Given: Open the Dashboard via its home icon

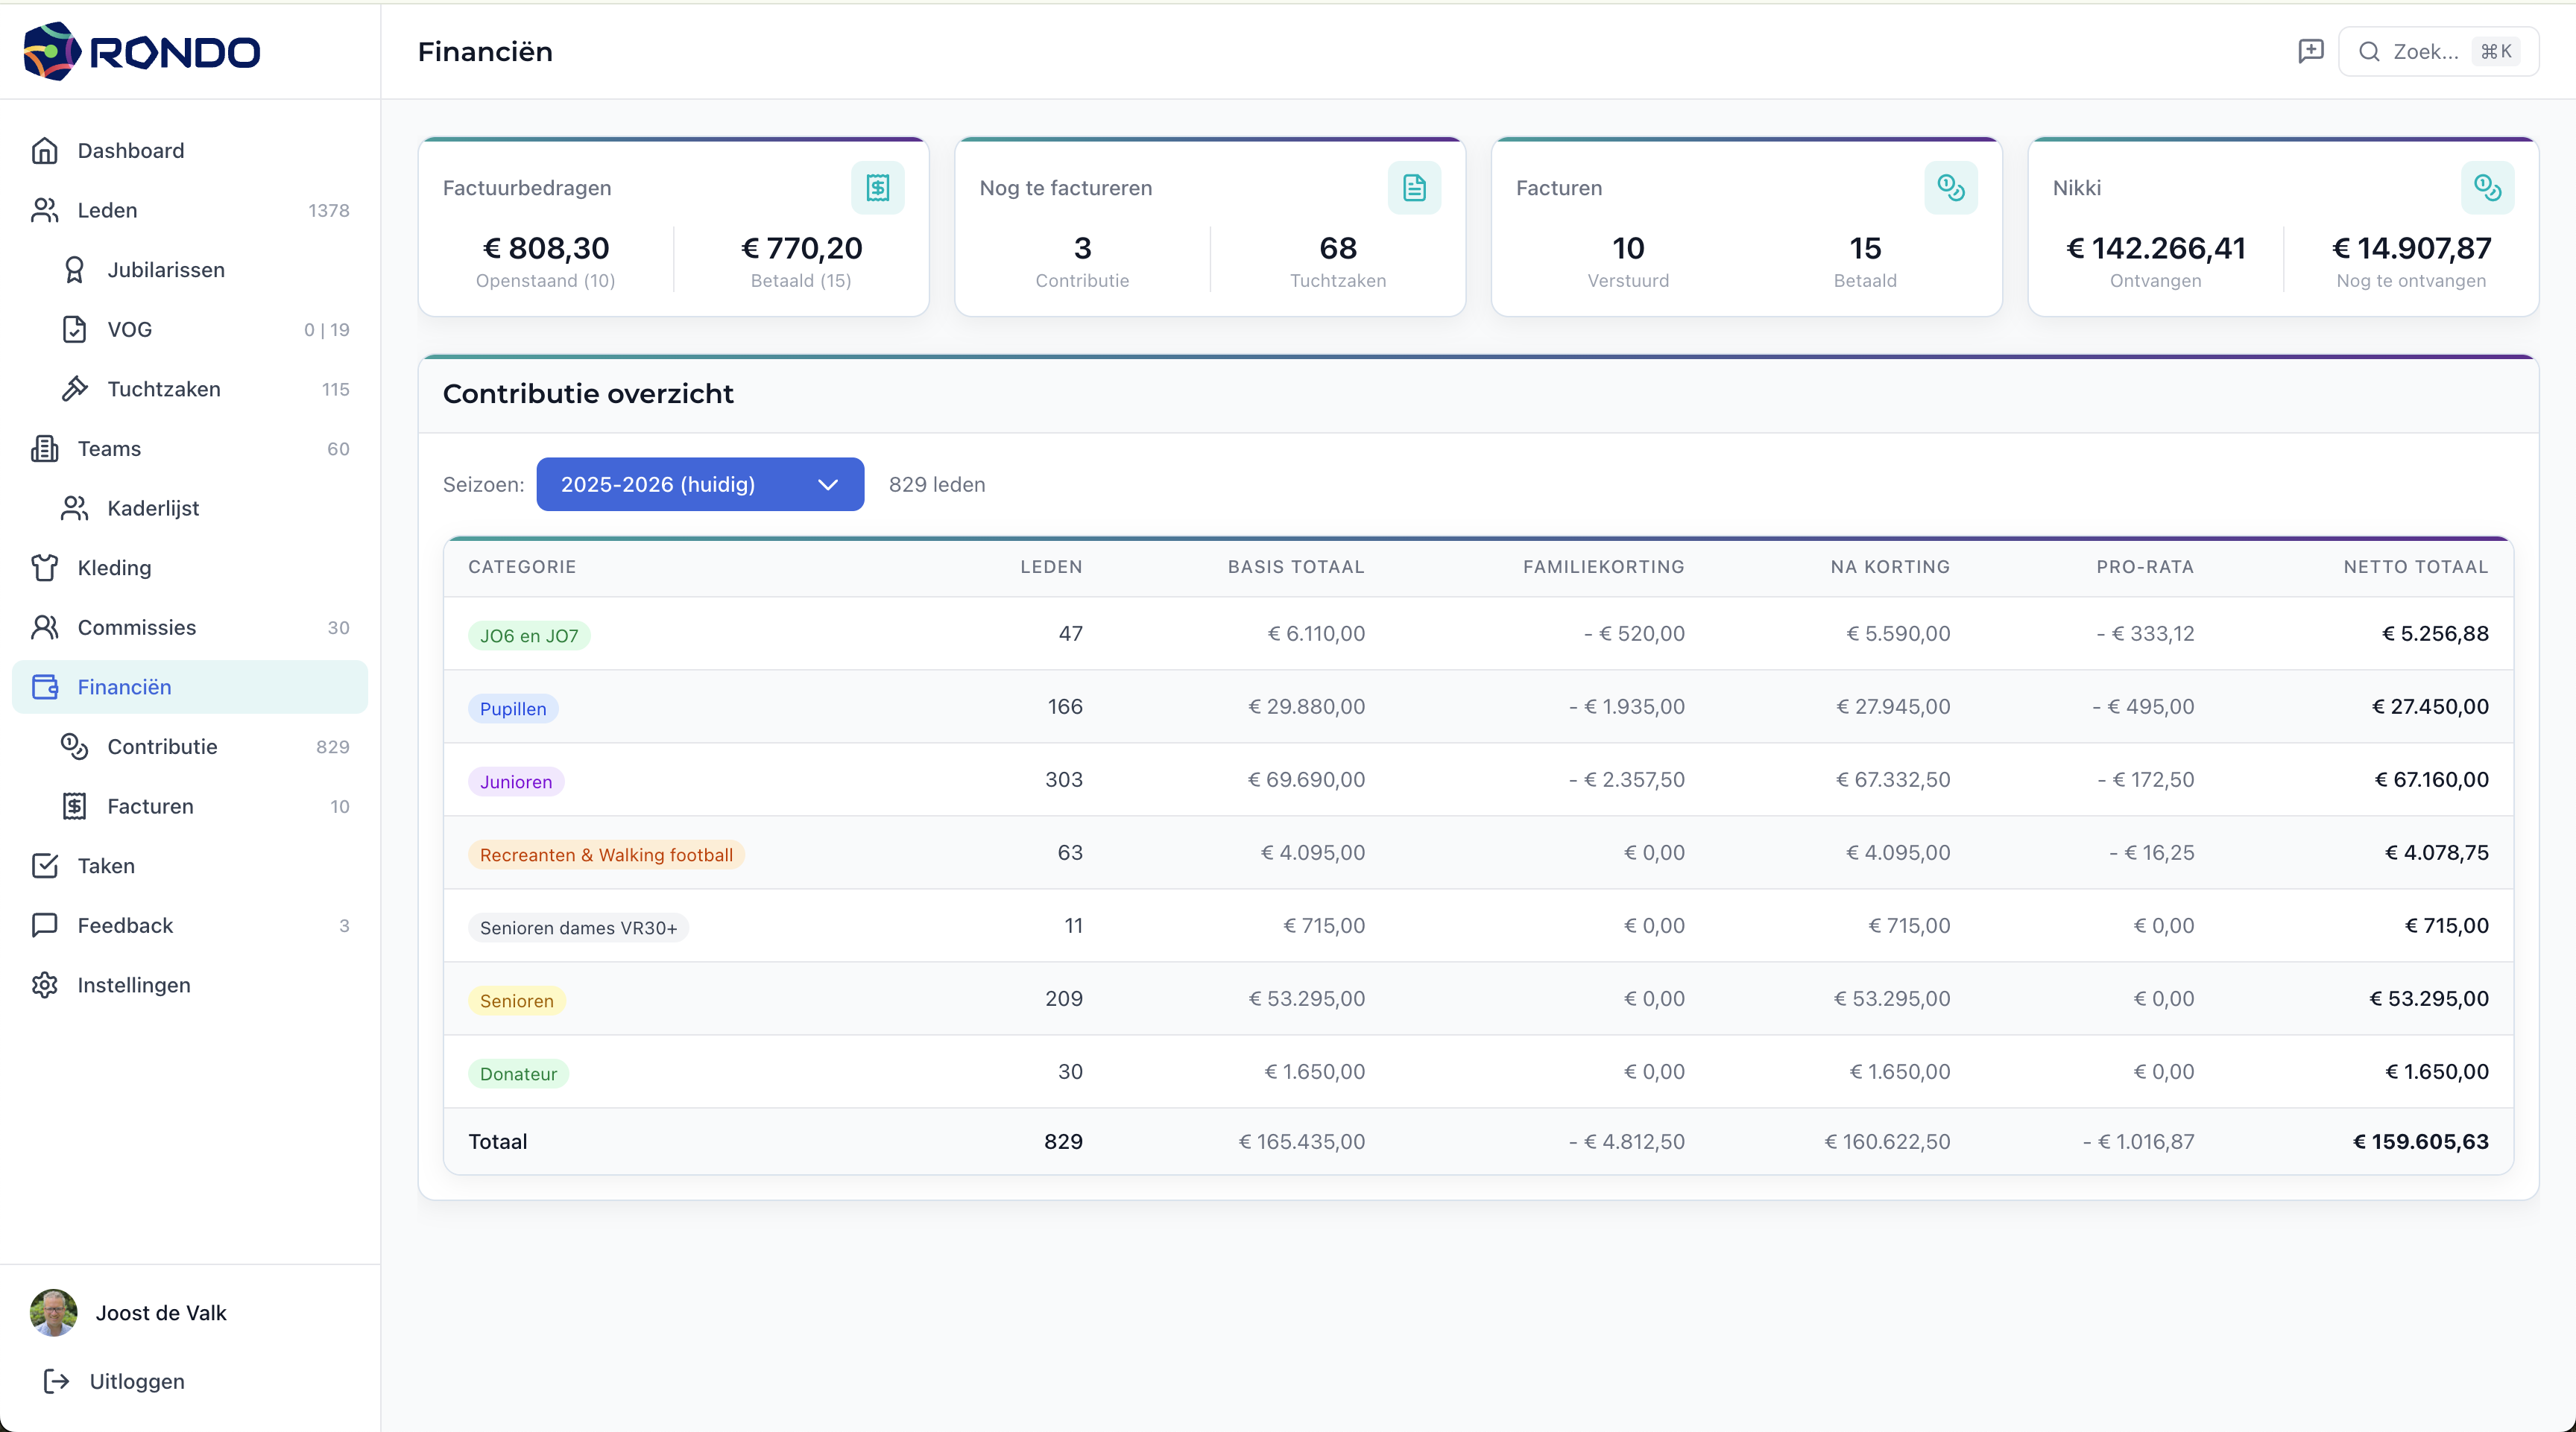Looking at the screenshot, I should point(46,150).
